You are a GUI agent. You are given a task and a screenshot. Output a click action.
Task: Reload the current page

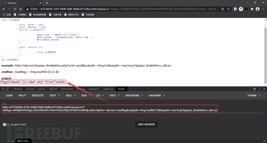point(15,9)
